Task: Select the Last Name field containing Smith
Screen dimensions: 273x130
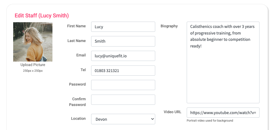Action: [x=123, y=41]
